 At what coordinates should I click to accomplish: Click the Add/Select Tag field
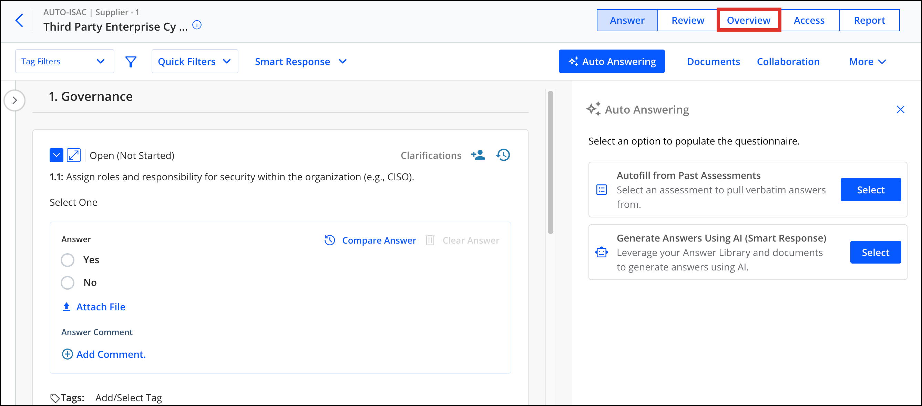pos(129,398)
